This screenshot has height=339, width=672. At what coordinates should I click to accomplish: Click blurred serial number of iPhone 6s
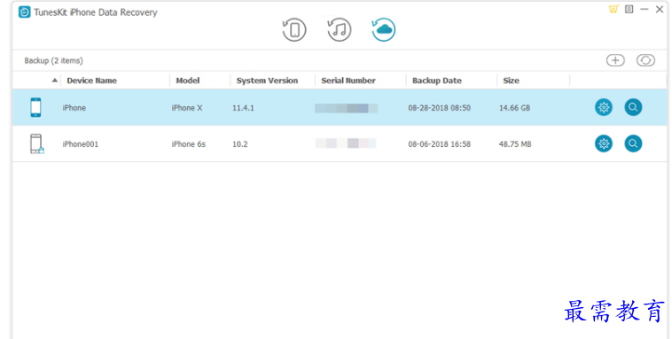pyautogui.click(x=346, y=143)
